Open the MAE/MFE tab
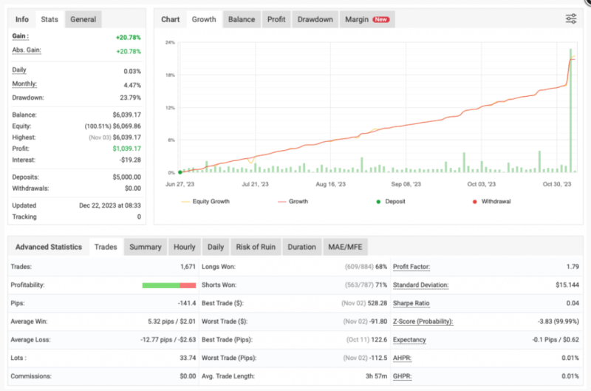Viewport: 591px width, 391px height. pos(346,247)
